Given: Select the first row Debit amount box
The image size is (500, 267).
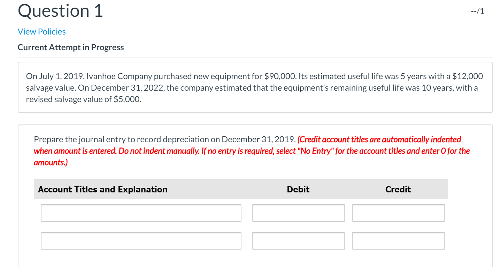Looking at the screenshot, I should [298, 213].
